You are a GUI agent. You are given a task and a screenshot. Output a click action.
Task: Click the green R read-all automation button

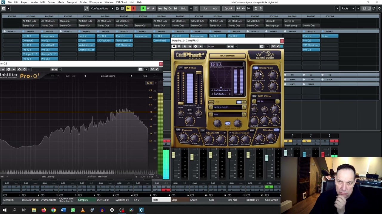coord(143,8)
